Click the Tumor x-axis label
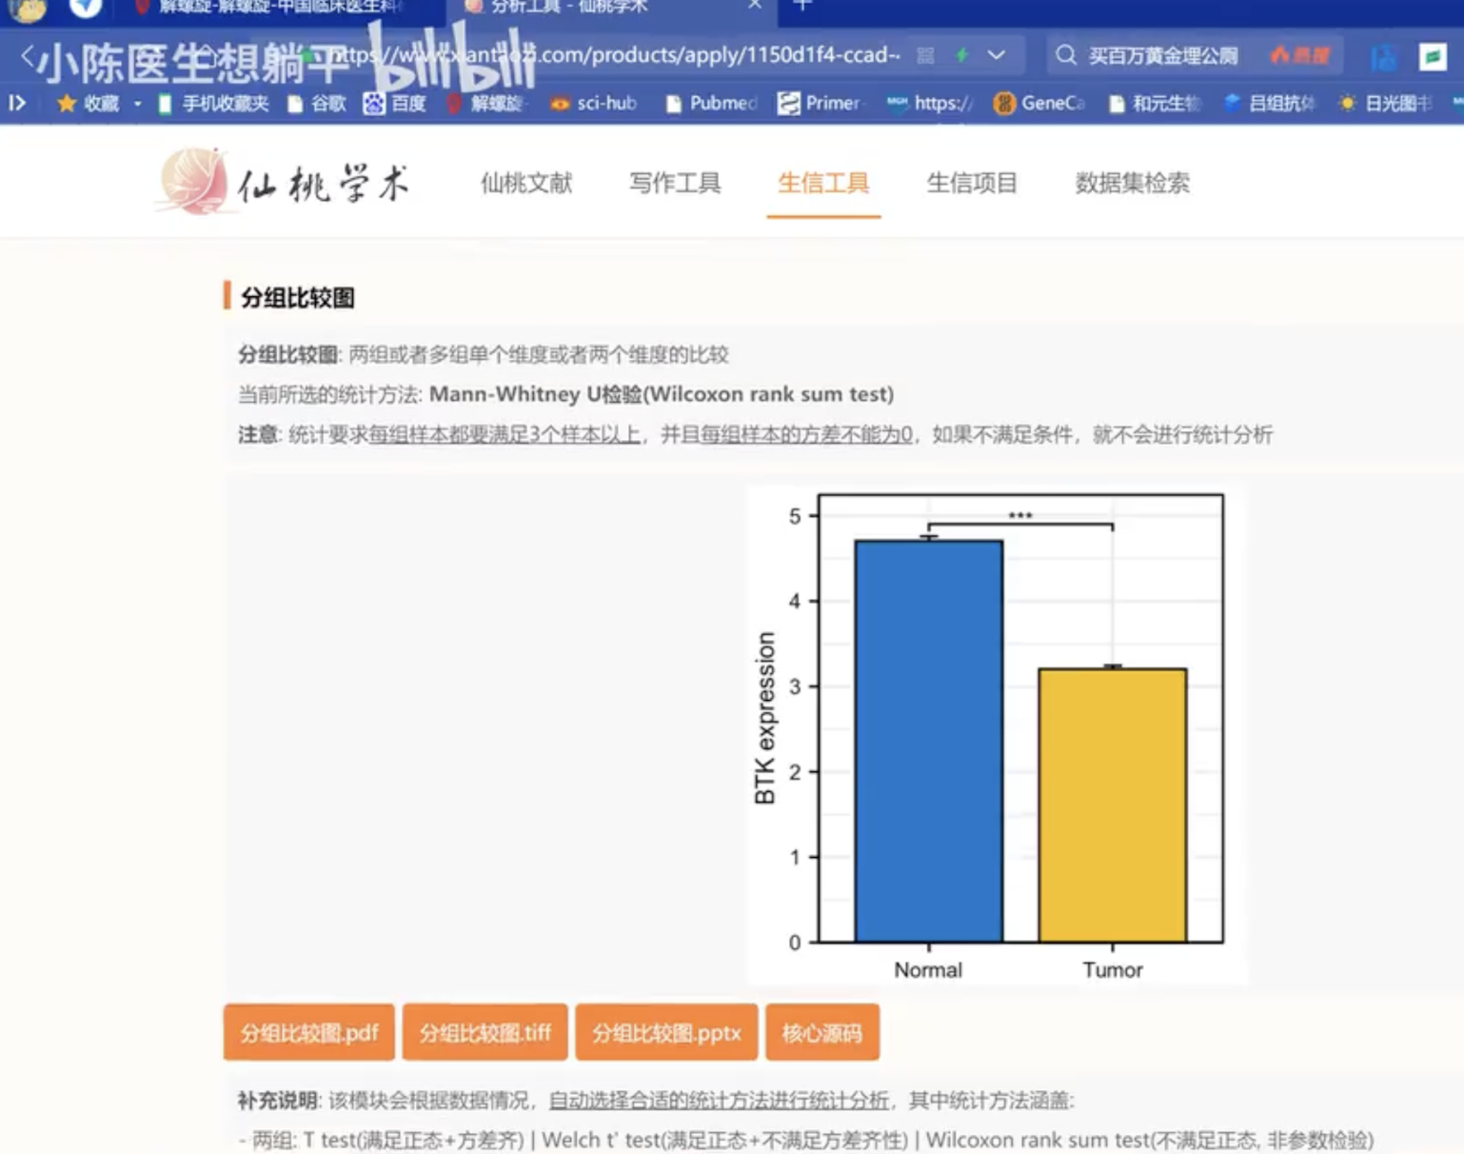 coord(1112,969)
